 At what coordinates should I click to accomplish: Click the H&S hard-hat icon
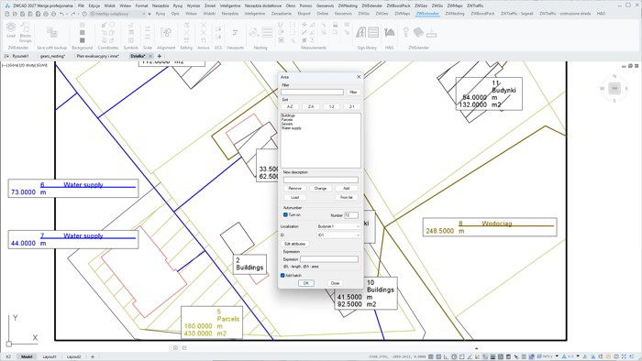390,32
